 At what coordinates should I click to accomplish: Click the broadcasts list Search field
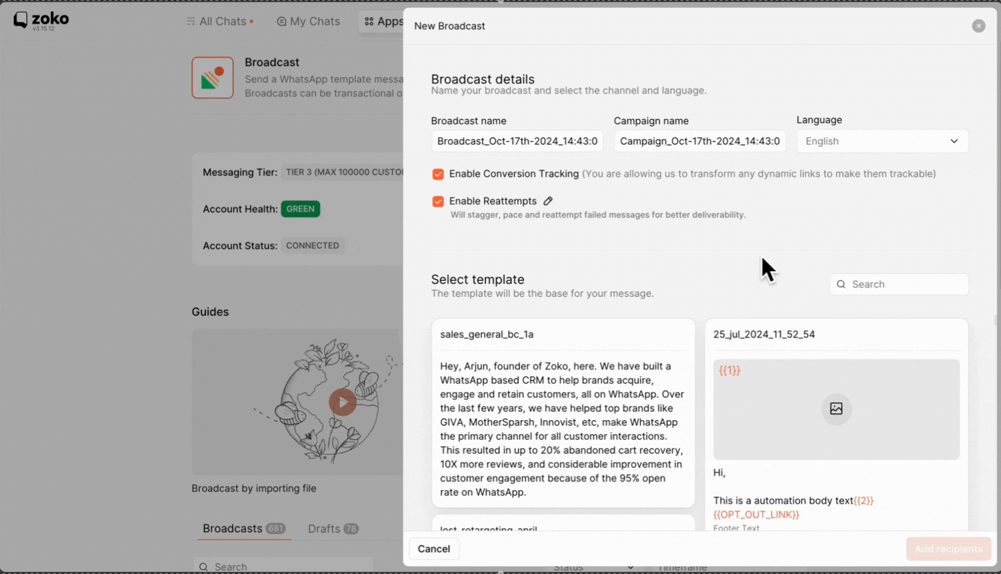point(283,566)
